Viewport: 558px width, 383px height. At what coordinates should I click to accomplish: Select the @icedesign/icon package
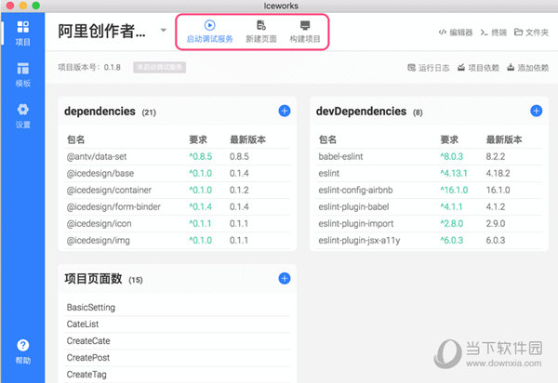[x=178, y=223]
